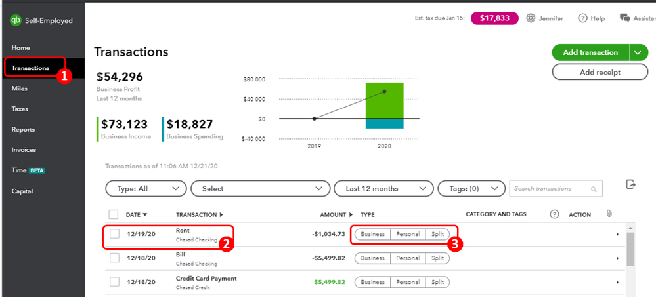The height and width of the screenshot is (297, 656).
Task: Click the QuickBooks logo icon
Action: point(14,20)
